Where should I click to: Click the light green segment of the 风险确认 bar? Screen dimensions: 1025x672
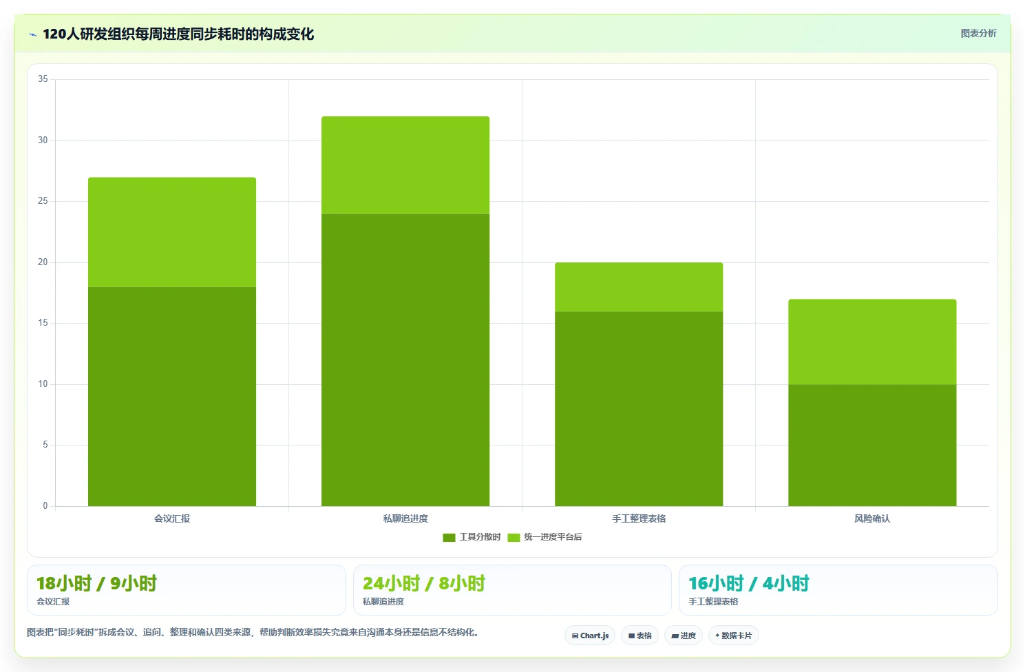pos(872,342)
